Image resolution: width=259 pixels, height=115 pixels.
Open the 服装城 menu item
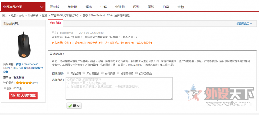54,7
